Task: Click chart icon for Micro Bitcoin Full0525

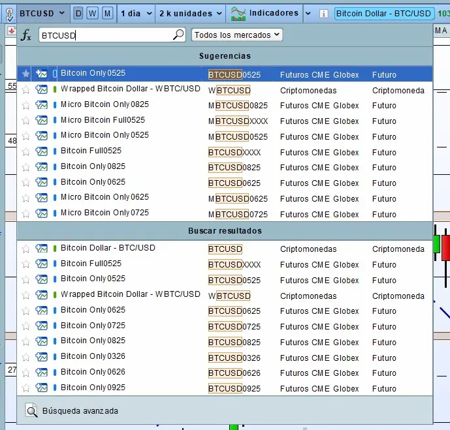Action: pyautogui.click(x=42, y=121)
